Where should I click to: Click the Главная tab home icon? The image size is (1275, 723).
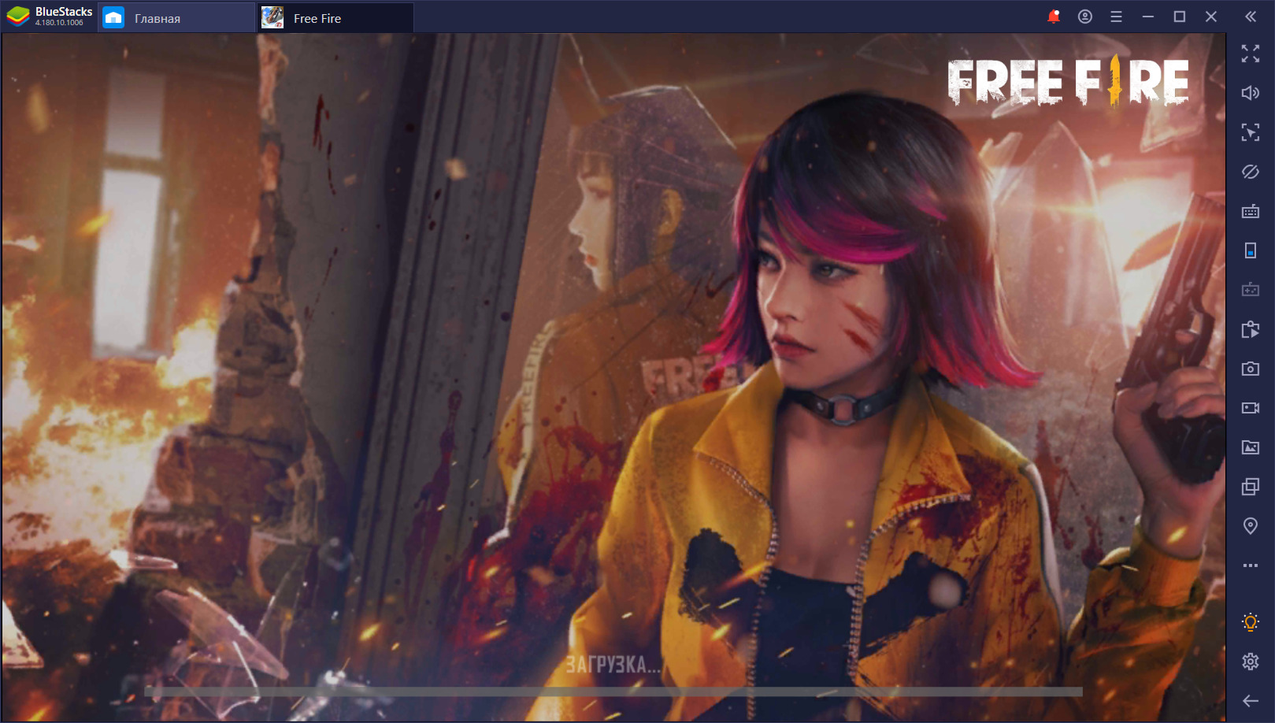pos(113,17)
